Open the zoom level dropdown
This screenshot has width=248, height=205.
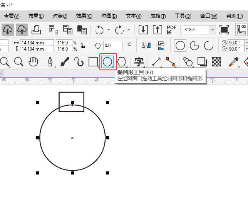[x=212, y=30]
